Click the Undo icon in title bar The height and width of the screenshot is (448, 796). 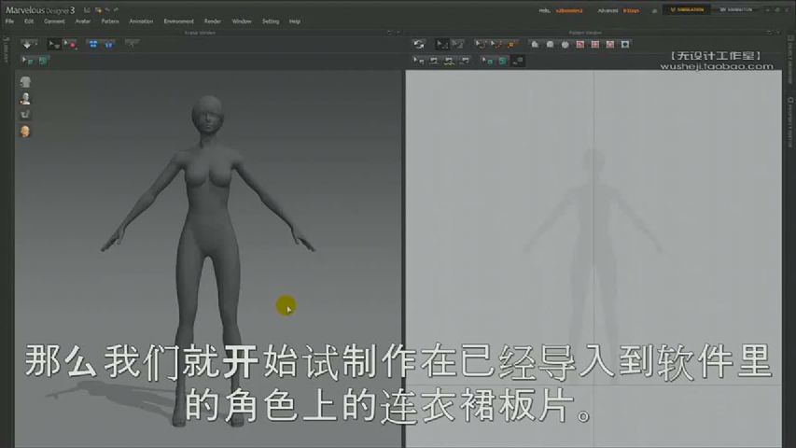coord(107,10)
